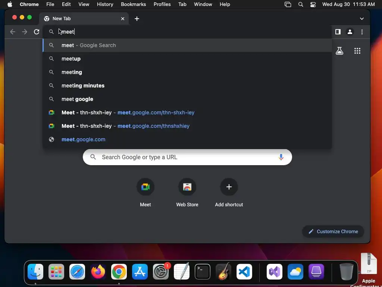Open Firefox in the Dock
The height and width of the screenshot is (287, 382).
click(98, 271)
